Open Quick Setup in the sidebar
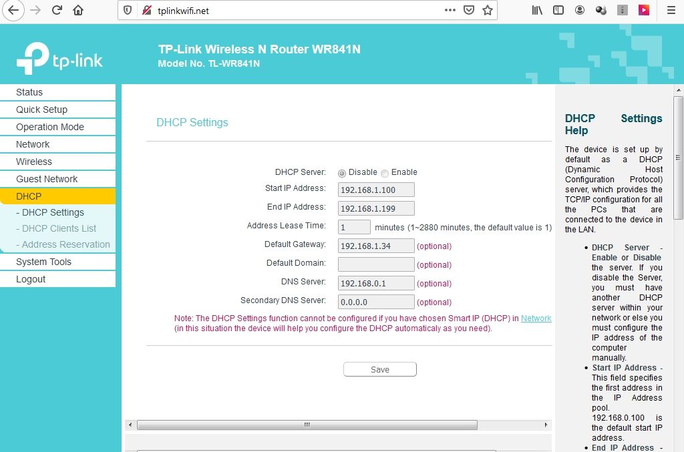The height and width of the screenshot is (452, 684). [x=57, y=109]
